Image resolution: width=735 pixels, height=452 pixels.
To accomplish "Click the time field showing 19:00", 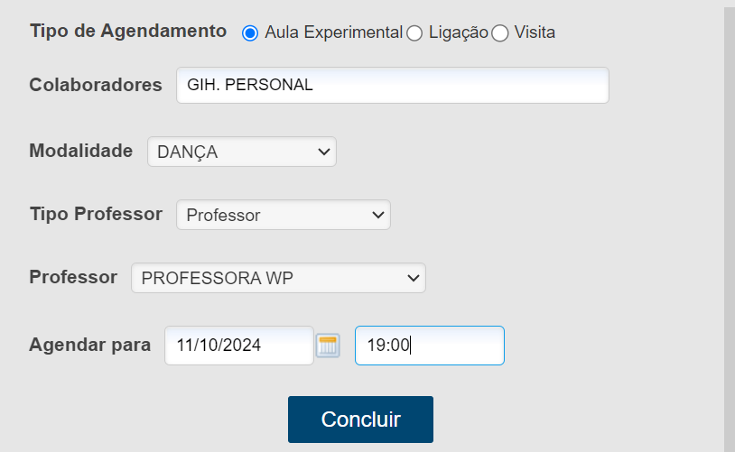I will pos(429,345).
